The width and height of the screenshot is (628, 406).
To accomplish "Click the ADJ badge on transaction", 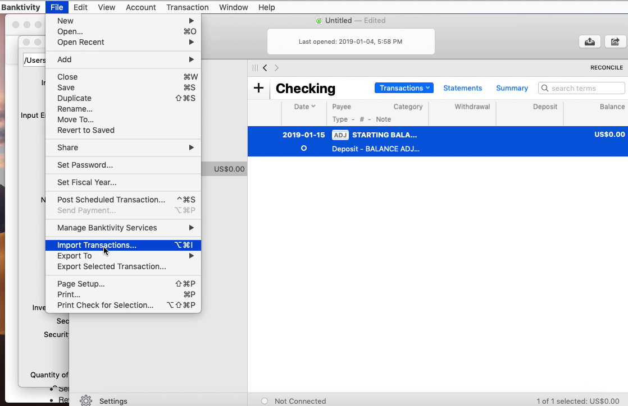I will tap(340, 135).
